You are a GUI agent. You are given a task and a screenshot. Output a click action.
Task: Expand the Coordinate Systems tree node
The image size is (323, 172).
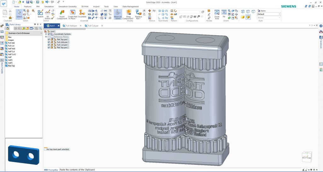46,34
